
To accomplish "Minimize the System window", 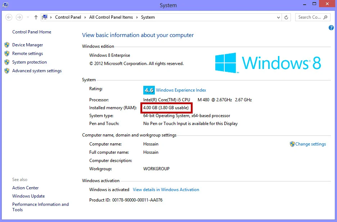I will coord(305,4).
